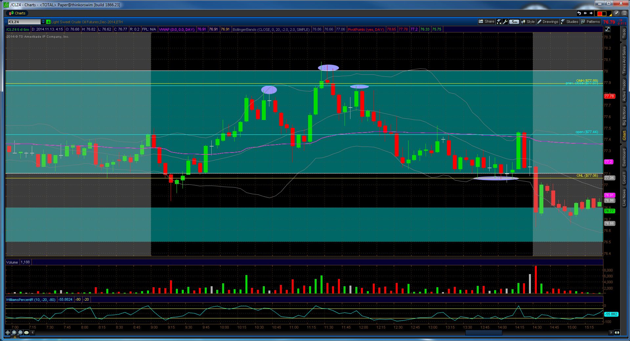Click the horizontal scrollbar thumb

click(x=484, y=332)
